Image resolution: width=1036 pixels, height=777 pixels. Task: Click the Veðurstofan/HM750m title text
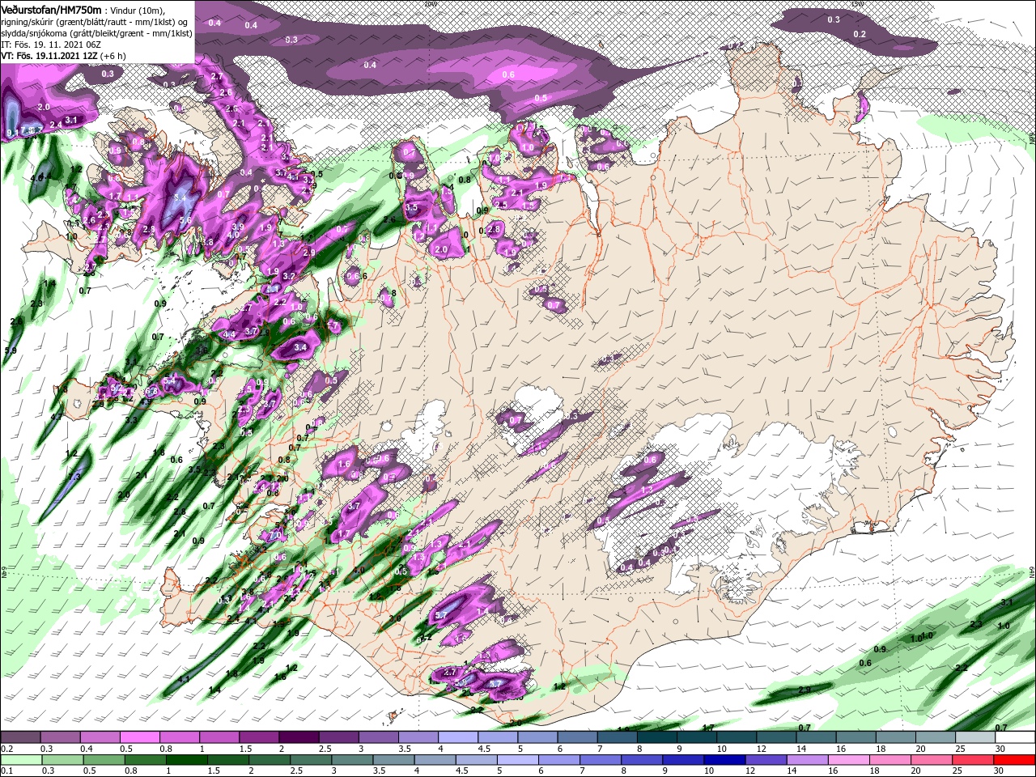click(51, 9)
